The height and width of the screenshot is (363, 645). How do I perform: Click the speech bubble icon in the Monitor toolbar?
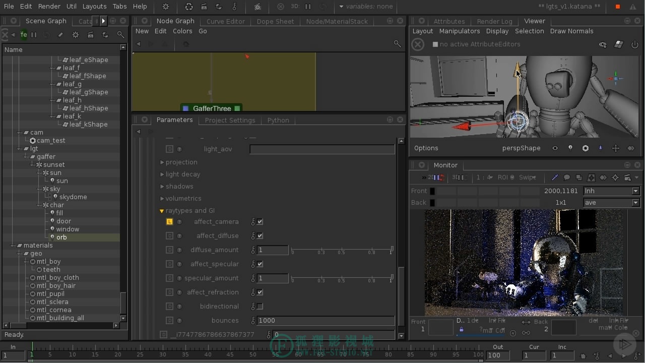pyautogui.click(x=567, y=177)
